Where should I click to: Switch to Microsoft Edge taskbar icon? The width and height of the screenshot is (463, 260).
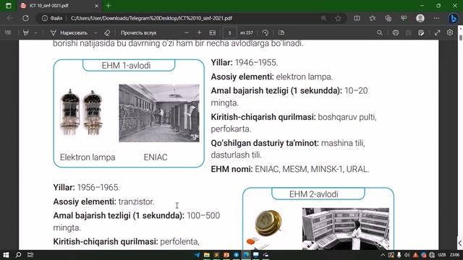pyautogui.click(x=246, y=255)
